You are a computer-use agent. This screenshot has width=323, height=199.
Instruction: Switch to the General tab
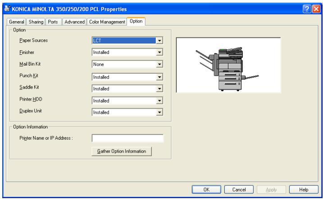17,22
